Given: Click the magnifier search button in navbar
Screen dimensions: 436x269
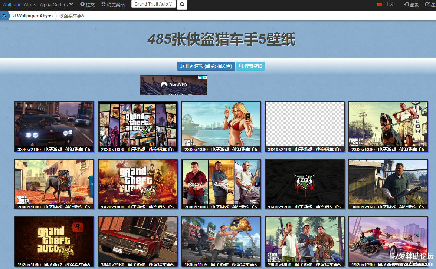Looking at the screenshot, I should click(182, 4).
